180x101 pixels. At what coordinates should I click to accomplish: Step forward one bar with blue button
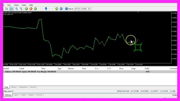pyautogui.click(x=61, y=9)
